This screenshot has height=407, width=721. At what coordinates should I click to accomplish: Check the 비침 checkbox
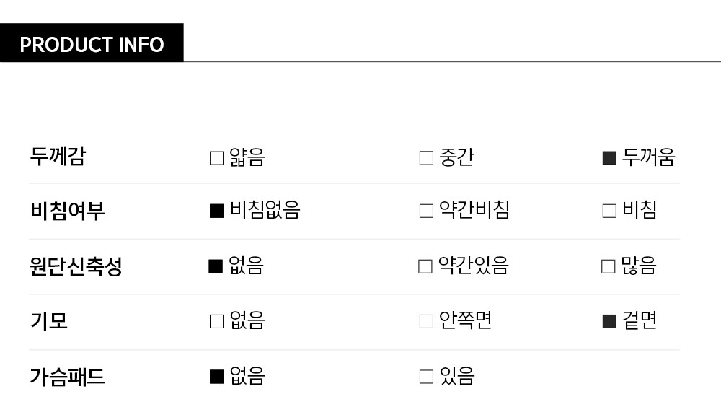tap(609, 211)
